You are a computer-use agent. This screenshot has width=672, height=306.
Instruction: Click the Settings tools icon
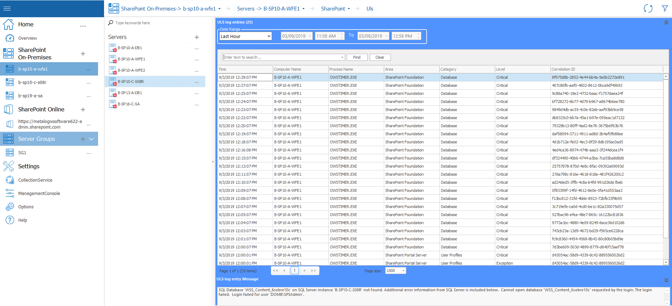point(8,166)
